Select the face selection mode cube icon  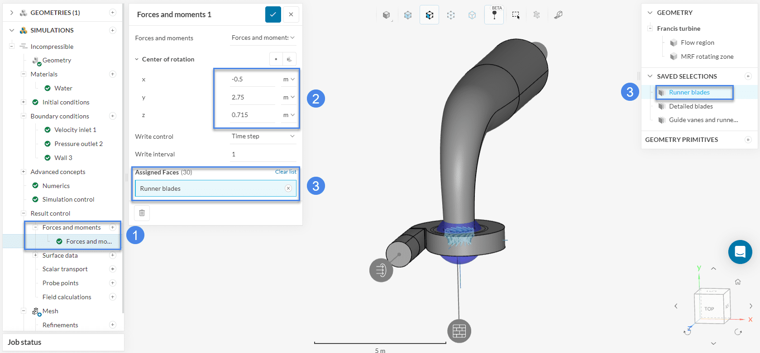[x=429, y=15]
